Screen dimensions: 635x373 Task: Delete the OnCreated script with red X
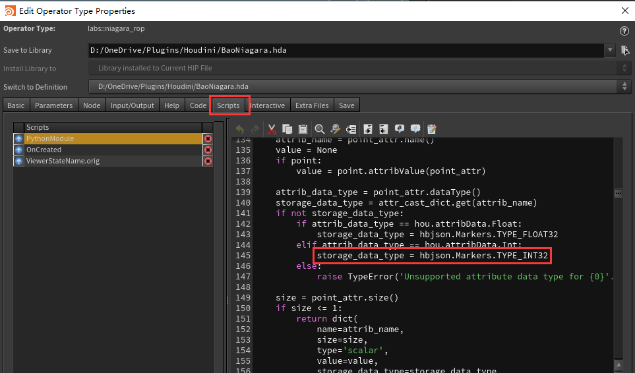208,150
